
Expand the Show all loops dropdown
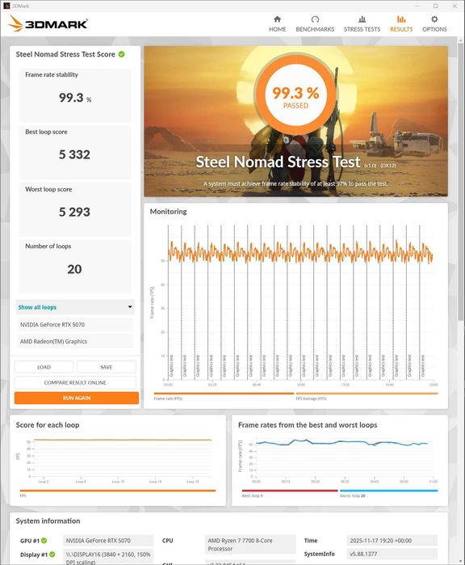click(75, 307)
